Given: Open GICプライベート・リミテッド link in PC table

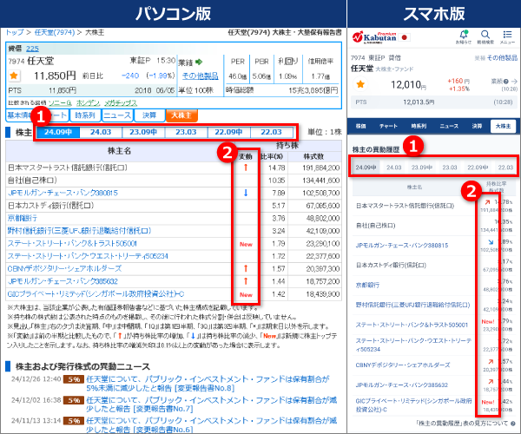Looking at the screenshot, I should point(96,294).
